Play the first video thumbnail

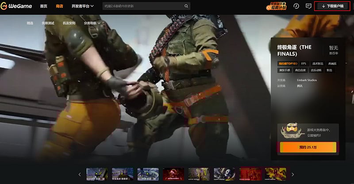point(97,174)
